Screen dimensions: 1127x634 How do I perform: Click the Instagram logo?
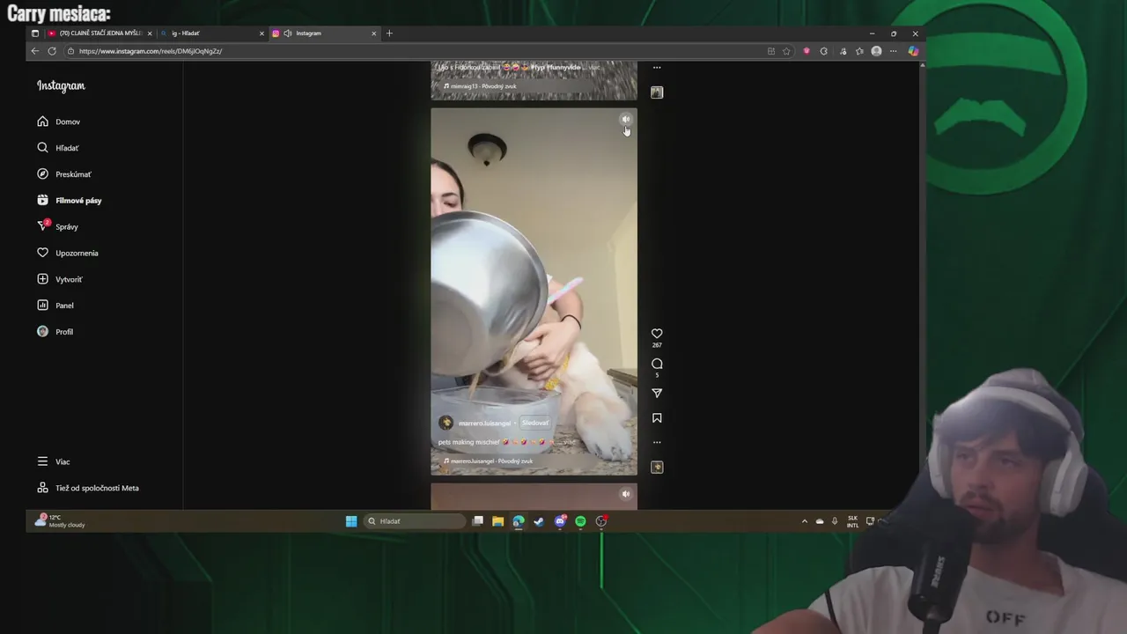[x=61, y=85]
